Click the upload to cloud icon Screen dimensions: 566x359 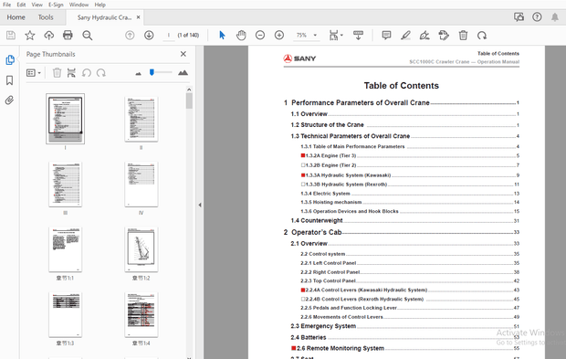(x=48, y=35)
